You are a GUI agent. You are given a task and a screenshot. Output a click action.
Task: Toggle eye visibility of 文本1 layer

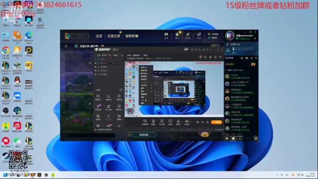pos(95,63)
